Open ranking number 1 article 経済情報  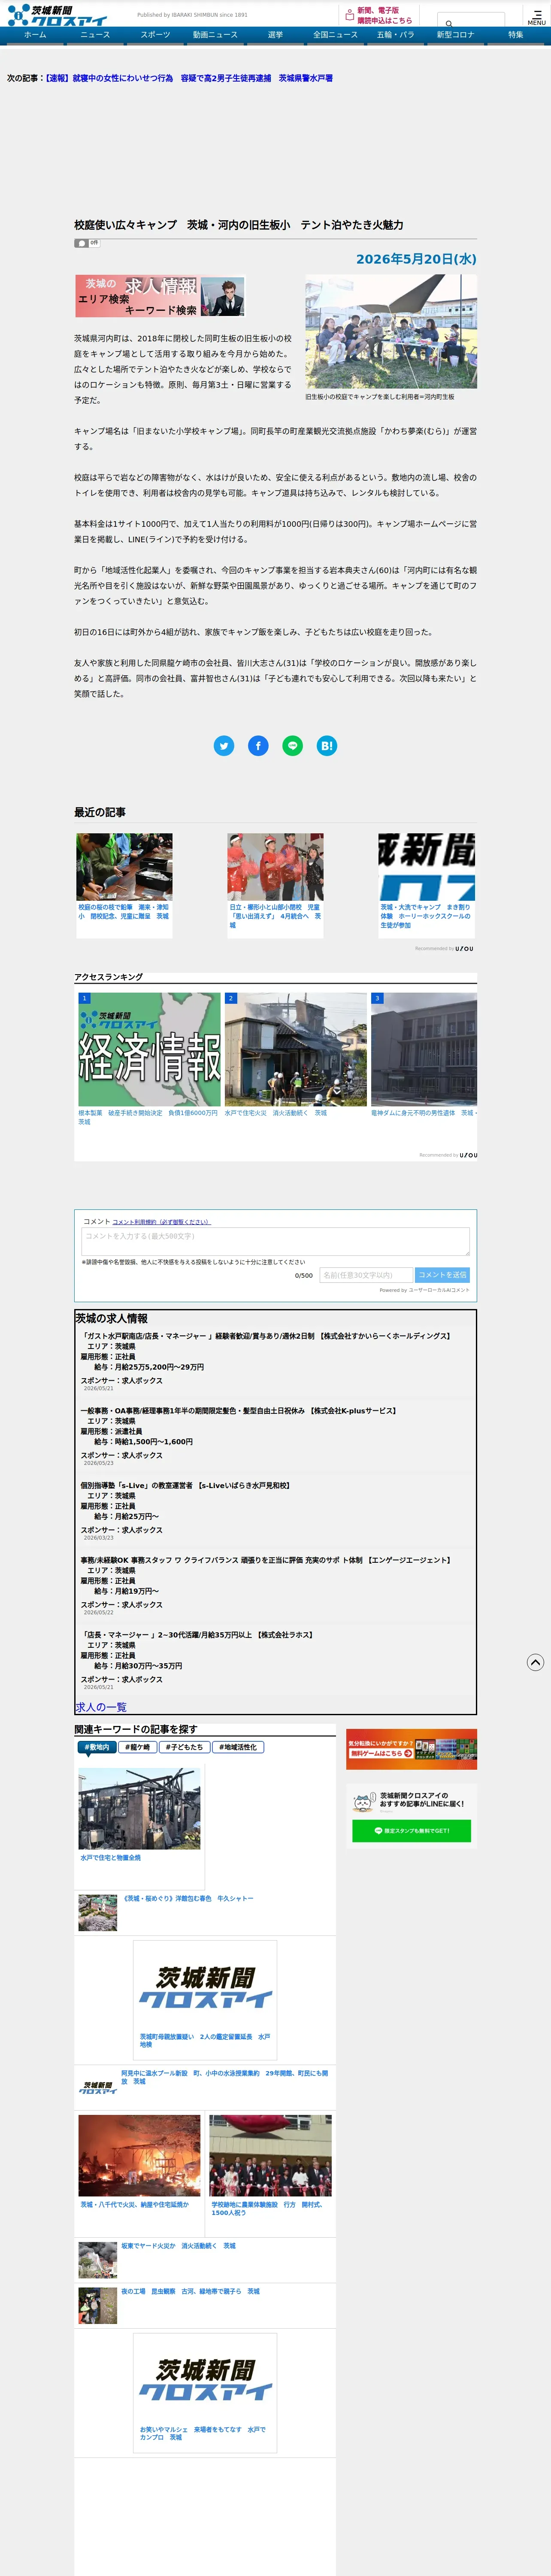(149, 1059)
